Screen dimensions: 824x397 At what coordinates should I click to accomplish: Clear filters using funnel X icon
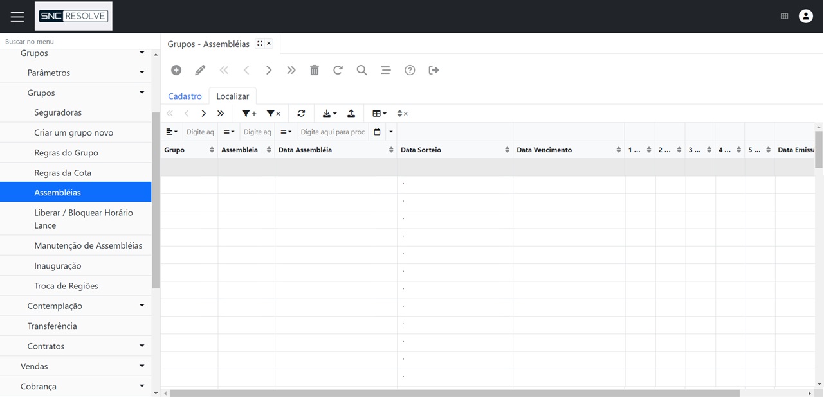(x=273, y=114)
